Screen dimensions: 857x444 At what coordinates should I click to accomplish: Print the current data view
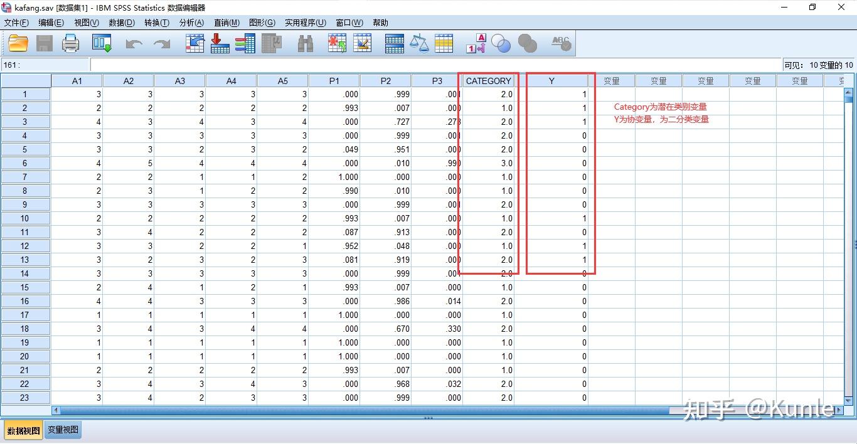pyautogui.click(x=70, y=43)
